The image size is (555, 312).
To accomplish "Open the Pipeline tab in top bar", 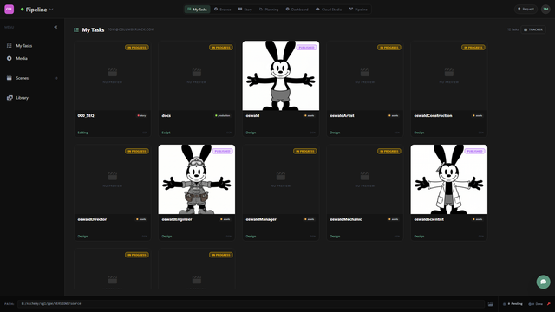I will pos(358,10).
